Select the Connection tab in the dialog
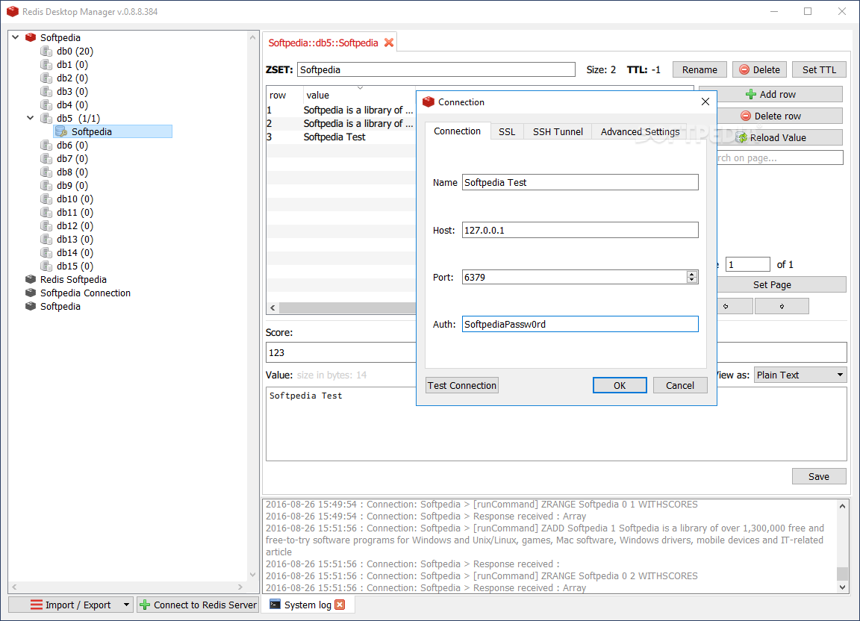This screenshot has width=860, height=621. 458,131
